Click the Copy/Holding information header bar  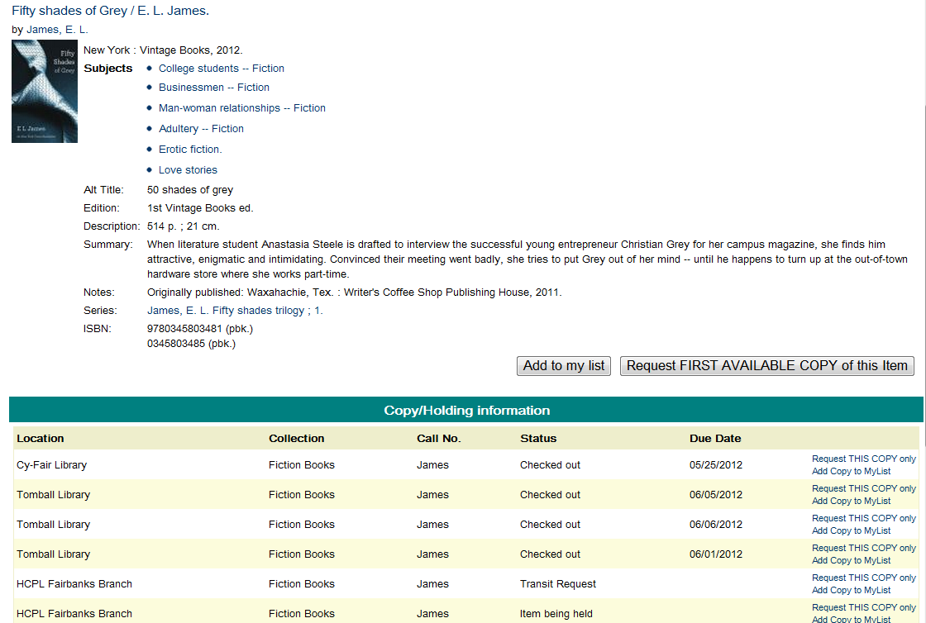pyautogui.click(x=466, y=410)
